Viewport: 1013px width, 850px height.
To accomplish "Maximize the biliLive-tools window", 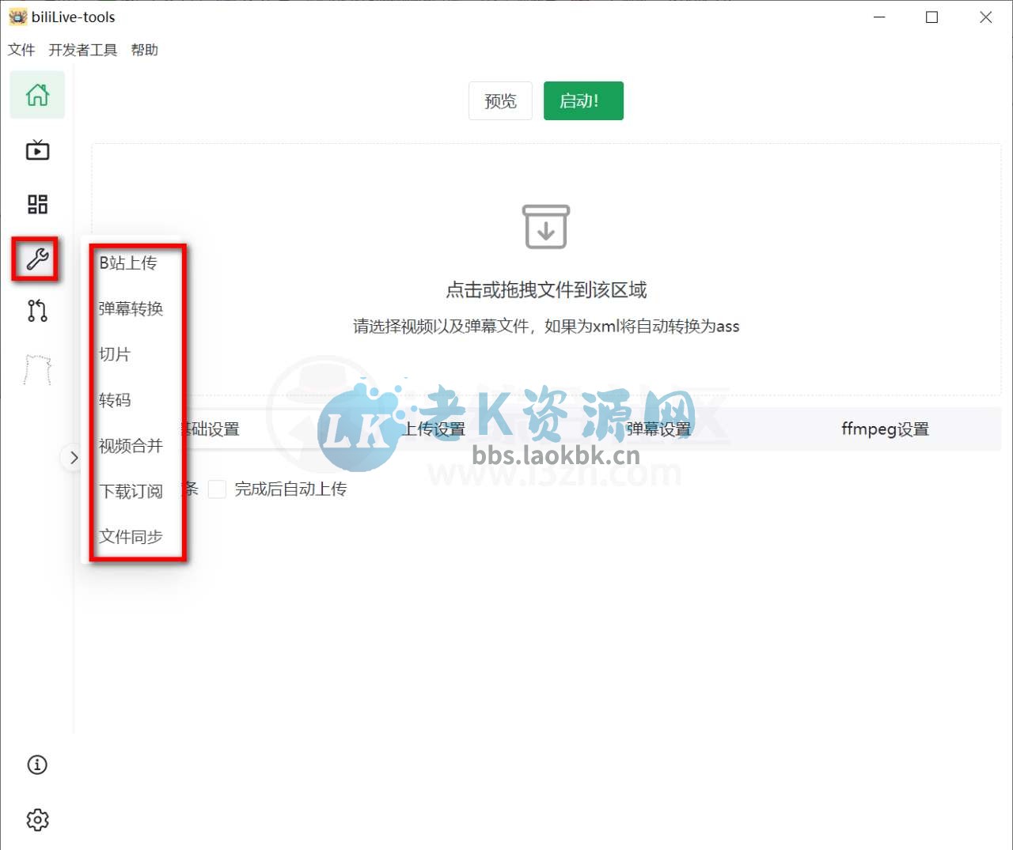I will 931,17.
